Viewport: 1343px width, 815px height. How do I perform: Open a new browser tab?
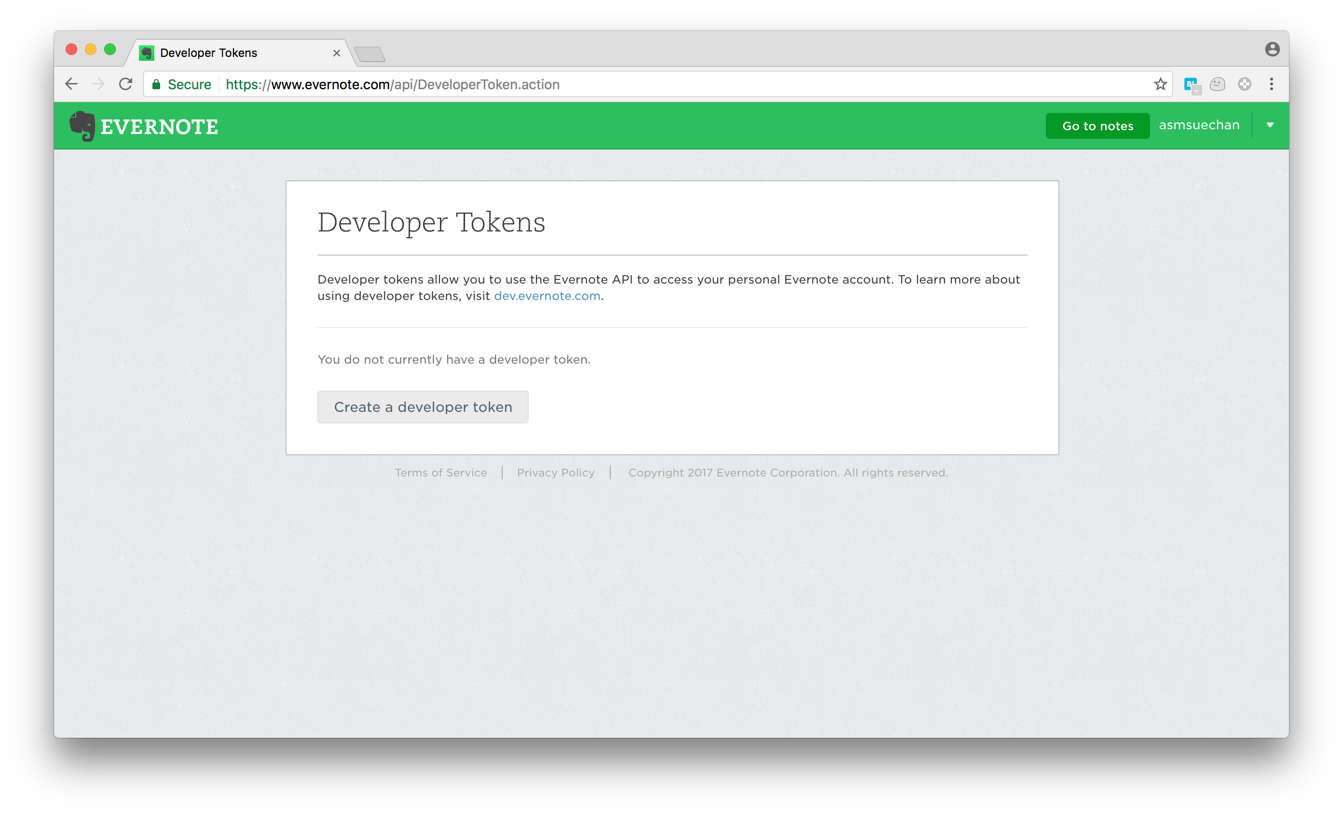point(370,54)
